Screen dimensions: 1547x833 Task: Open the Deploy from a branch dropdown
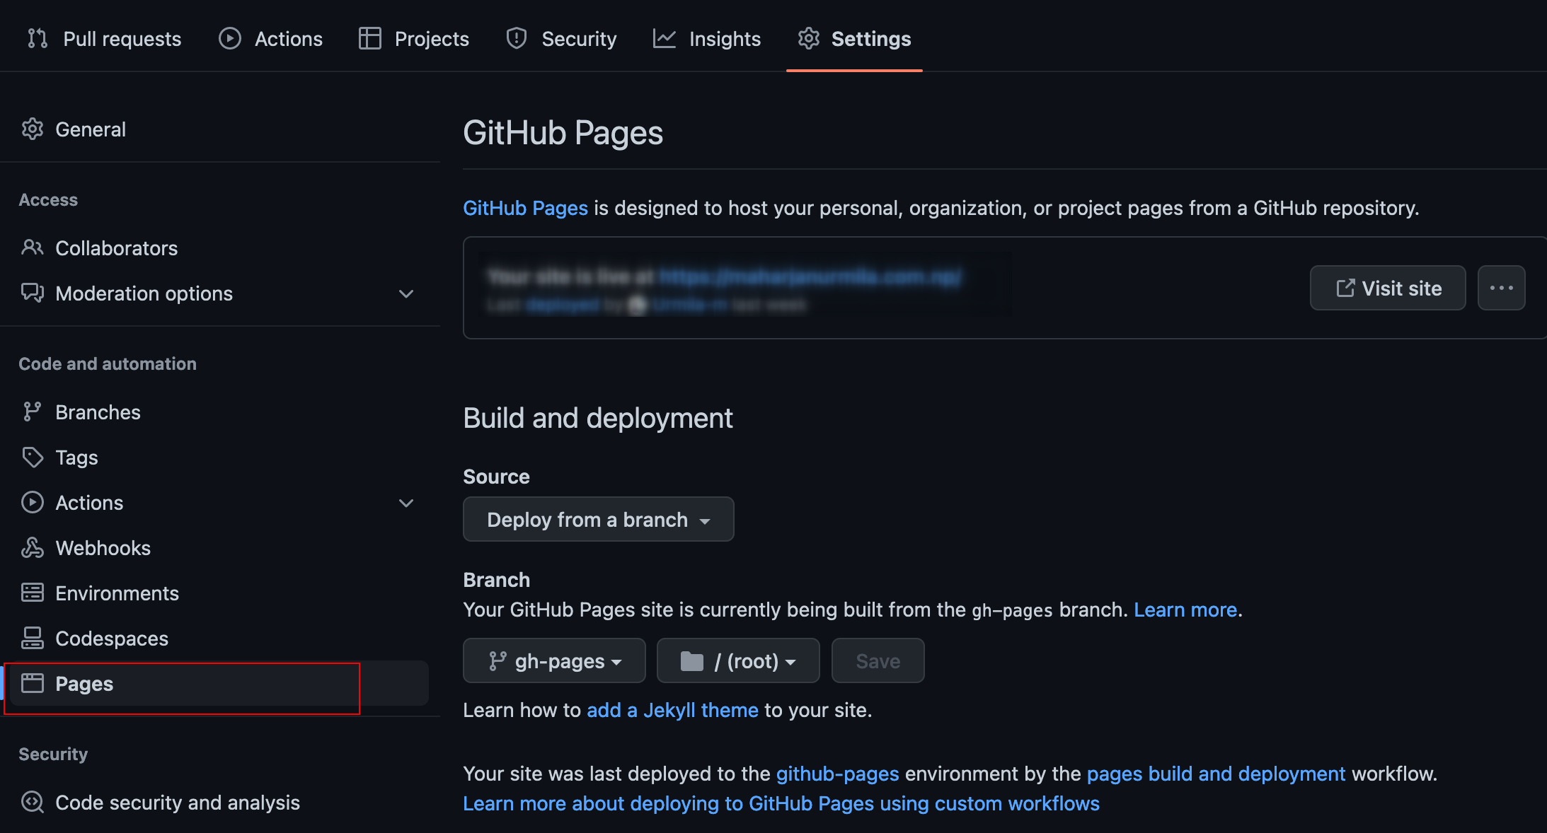pos(599,520)
